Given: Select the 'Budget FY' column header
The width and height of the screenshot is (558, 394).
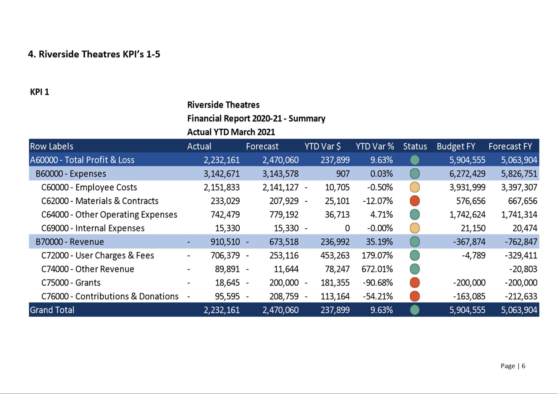Looking at the screenshot, I should tap(456, 146).
